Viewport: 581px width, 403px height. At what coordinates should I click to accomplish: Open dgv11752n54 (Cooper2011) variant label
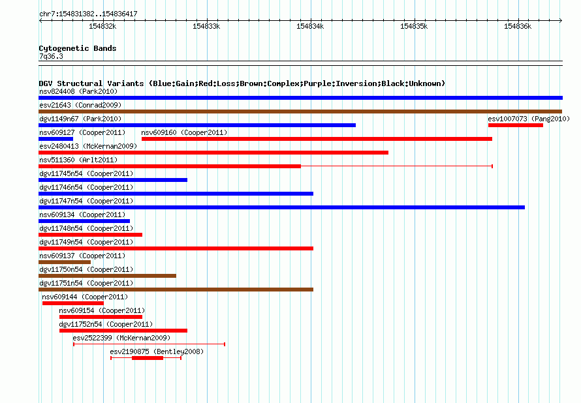pos(106,324)
